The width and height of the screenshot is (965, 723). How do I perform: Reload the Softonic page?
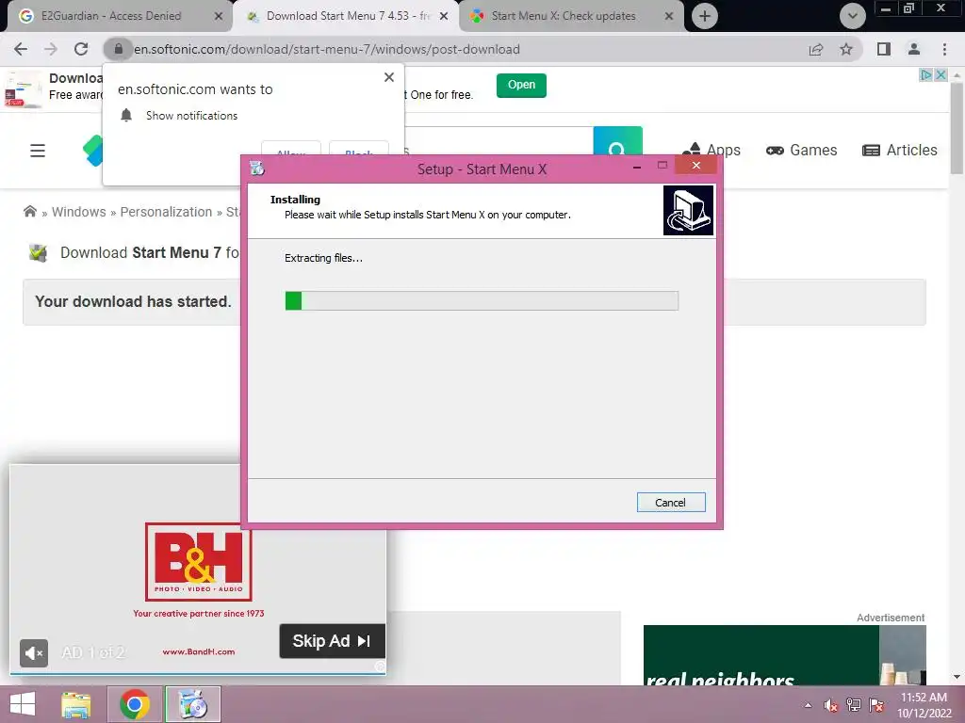pyautogui.click(x=81, y=49)
